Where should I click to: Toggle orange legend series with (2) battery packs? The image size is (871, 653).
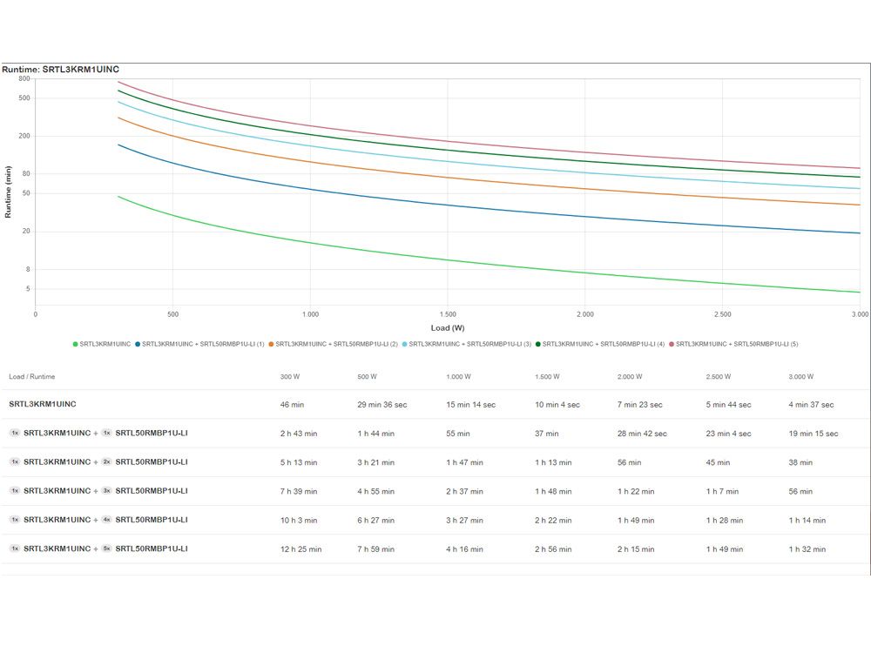tap(334, 344)
